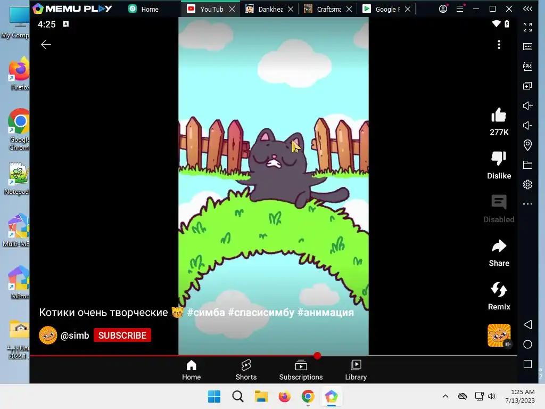This screenshot has height=409, width=545.
Task: Open the Windows Start menu
Action: (x=214, y=396)
